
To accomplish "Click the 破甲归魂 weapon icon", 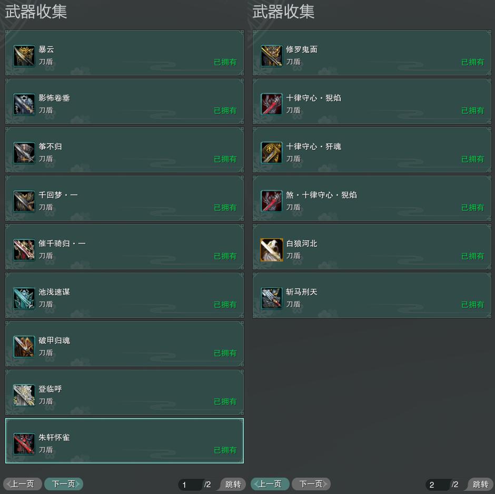I will (x=24, y=347).
